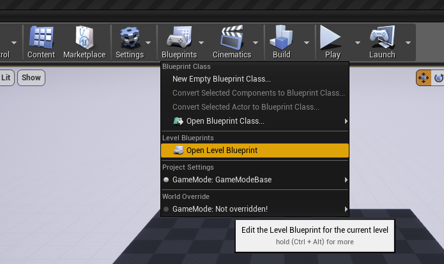The width and height of the screenshot is (444, 264).
Task: Click the Launch toolbar icon
Action: [x=382, y=37]
